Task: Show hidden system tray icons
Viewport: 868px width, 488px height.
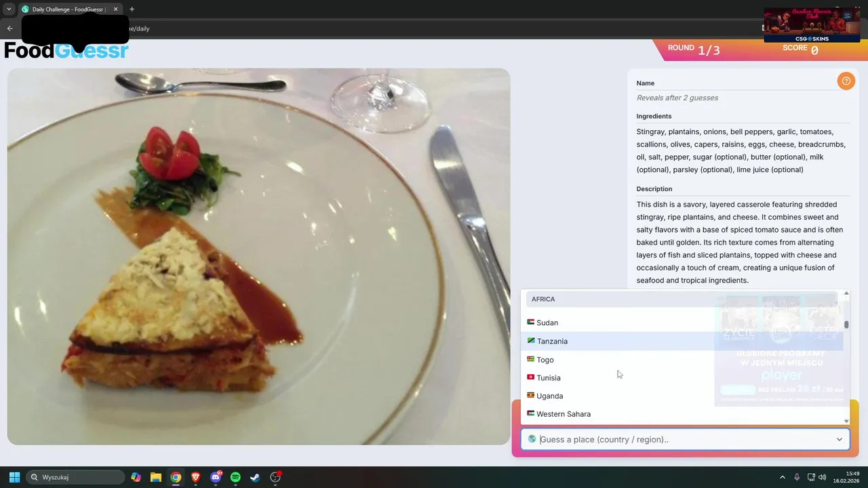Action: point(782,477)
